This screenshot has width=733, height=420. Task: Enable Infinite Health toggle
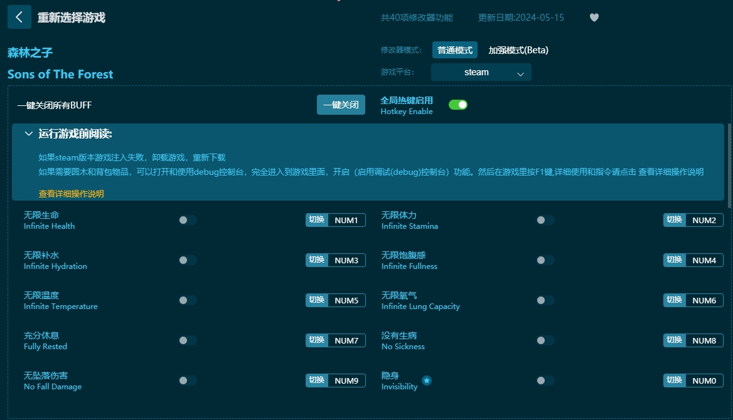pos(188,220)
